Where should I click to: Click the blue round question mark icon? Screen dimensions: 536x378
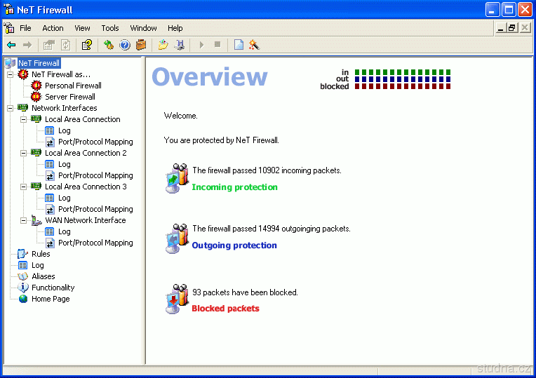tap(125, 45)
